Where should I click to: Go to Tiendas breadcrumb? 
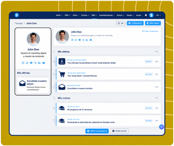pos(18,23)
